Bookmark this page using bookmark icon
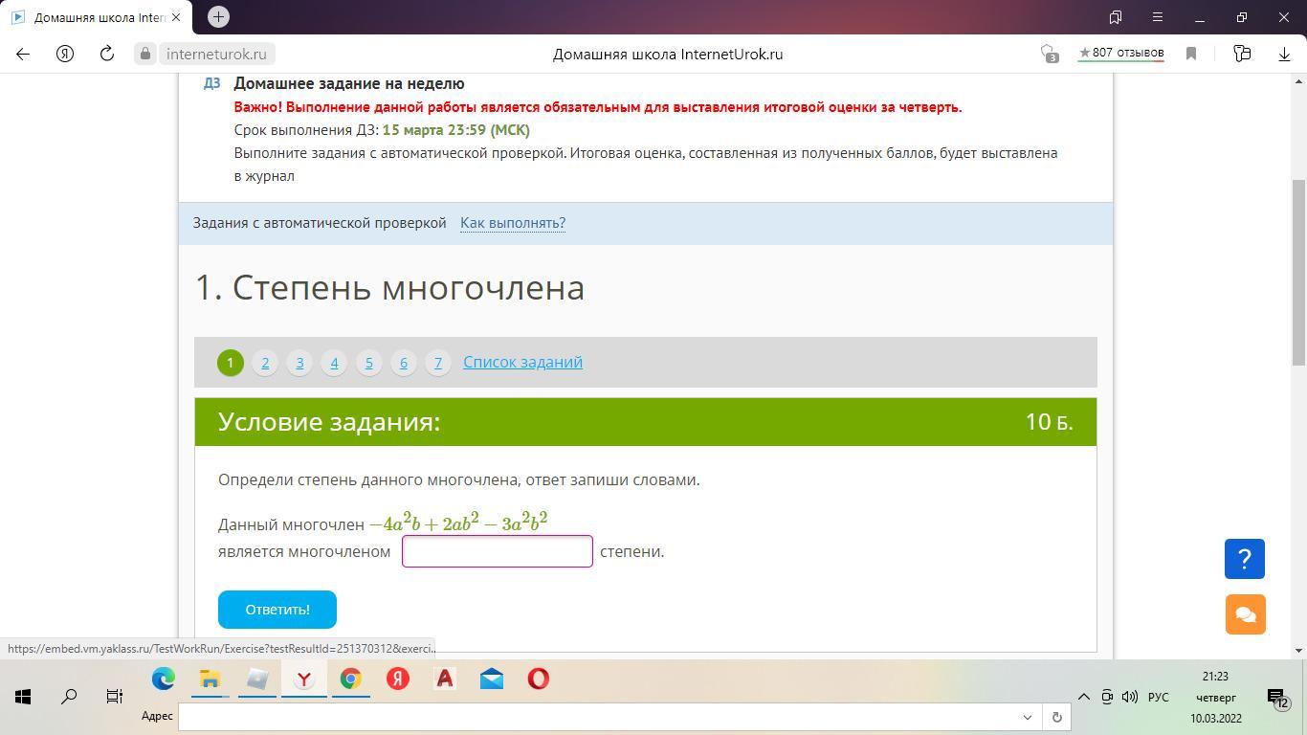1307x735 pixels. click(x=1191, y=55)
